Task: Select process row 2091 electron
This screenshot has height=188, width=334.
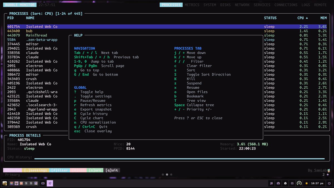Action: point(167,66)
